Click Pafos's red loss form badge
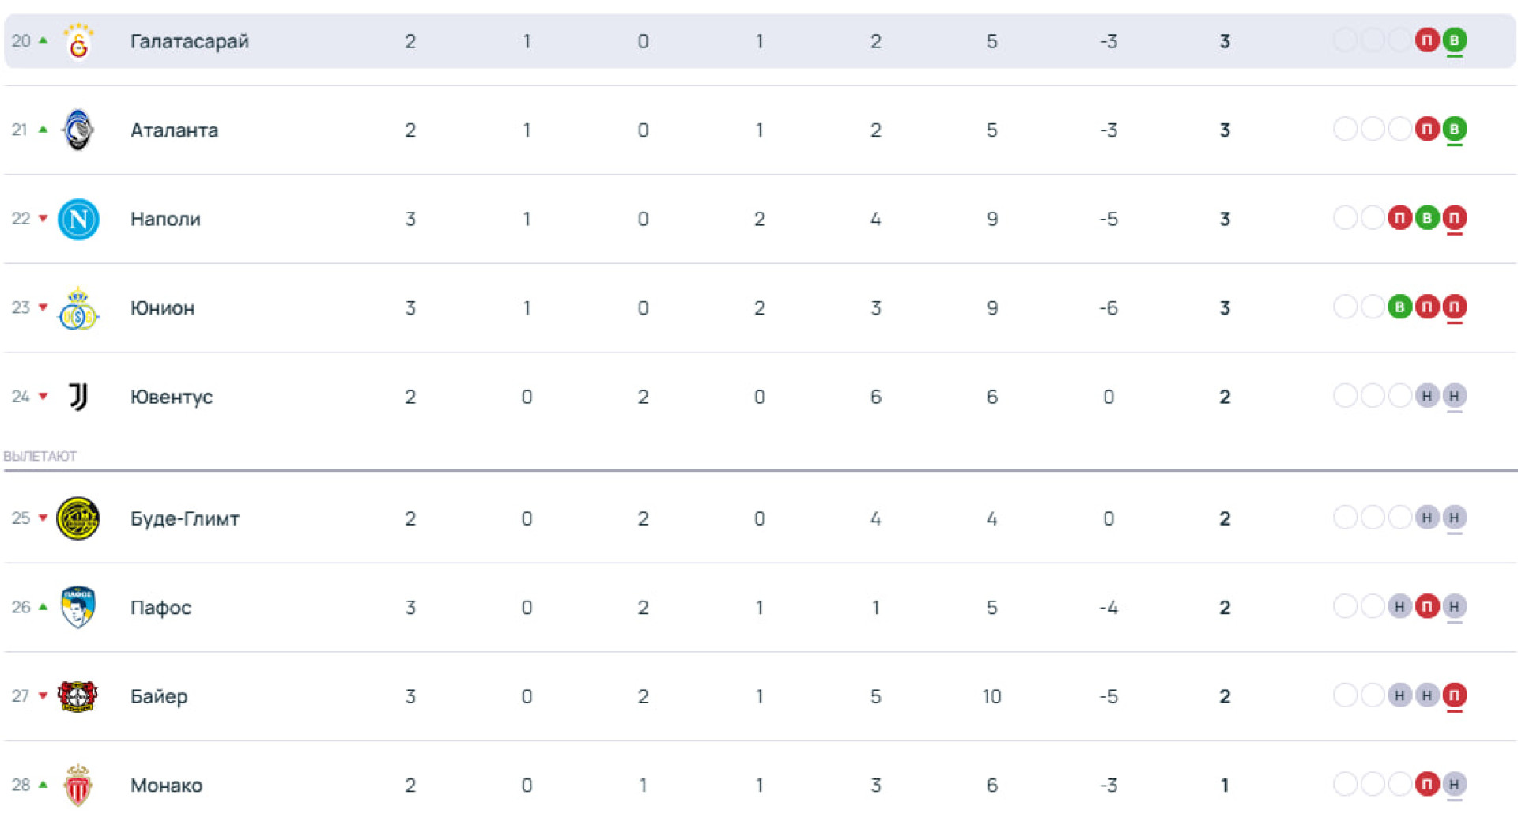 tap(1427, 606)
